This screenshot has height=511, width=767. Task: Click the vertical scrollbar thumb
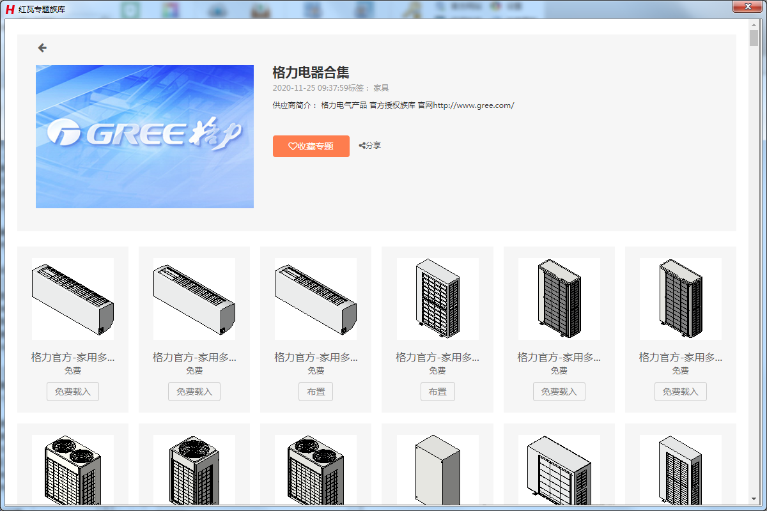754,38
